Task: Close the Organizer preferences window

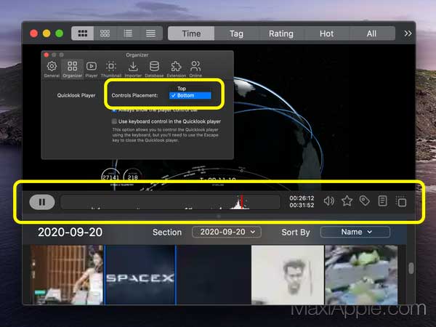Action: 47,54
